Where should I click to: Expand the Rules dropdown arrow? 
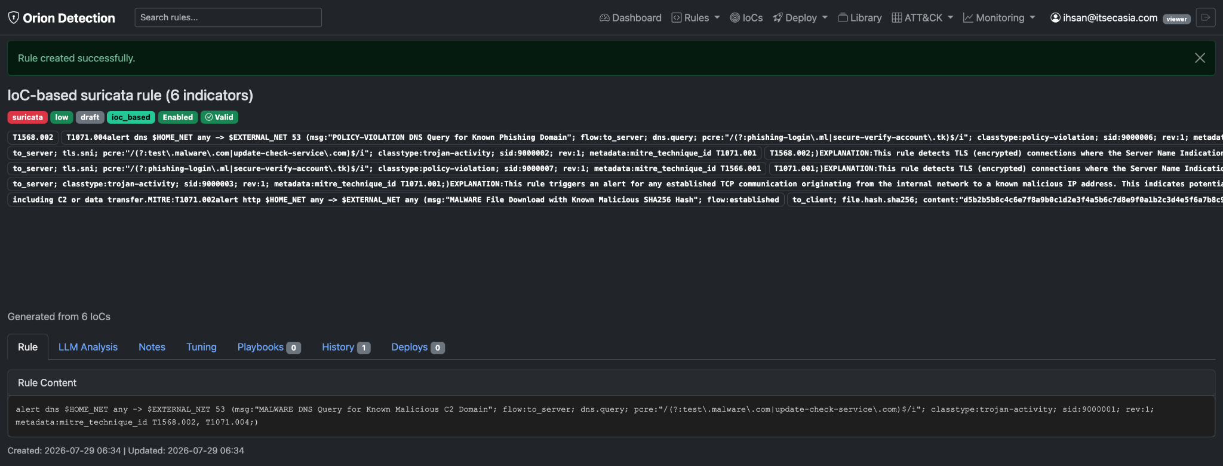point(717,18)
